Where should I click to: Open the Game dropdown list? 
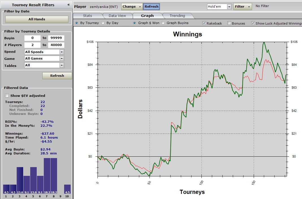(x=62, y=58)
